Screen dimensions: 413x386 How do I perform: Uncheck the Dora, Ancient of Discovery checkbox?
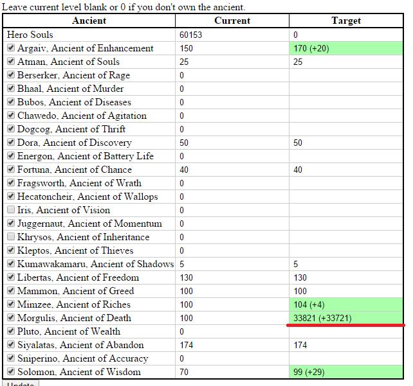(11, 142)
